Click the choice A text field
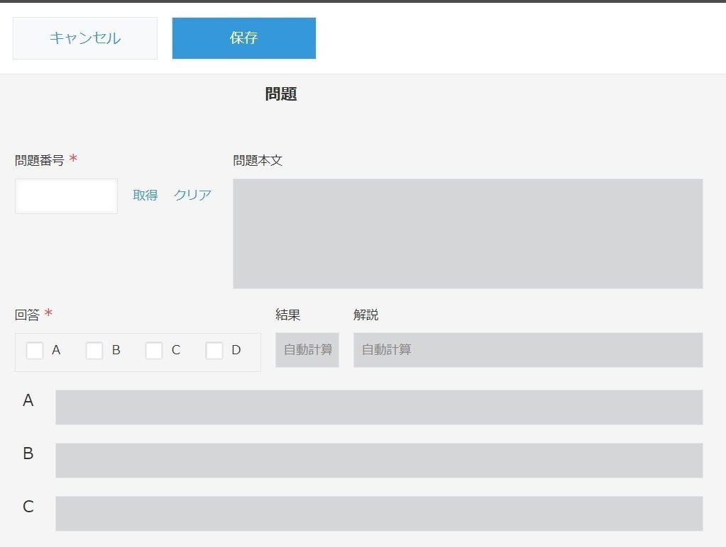The width and height of the screenshot is (726, 547). [x=379, y=407]
